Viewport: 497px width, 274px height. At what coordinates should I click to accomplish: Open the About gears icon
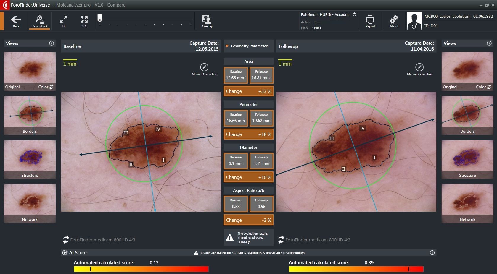tap(394, 20)
